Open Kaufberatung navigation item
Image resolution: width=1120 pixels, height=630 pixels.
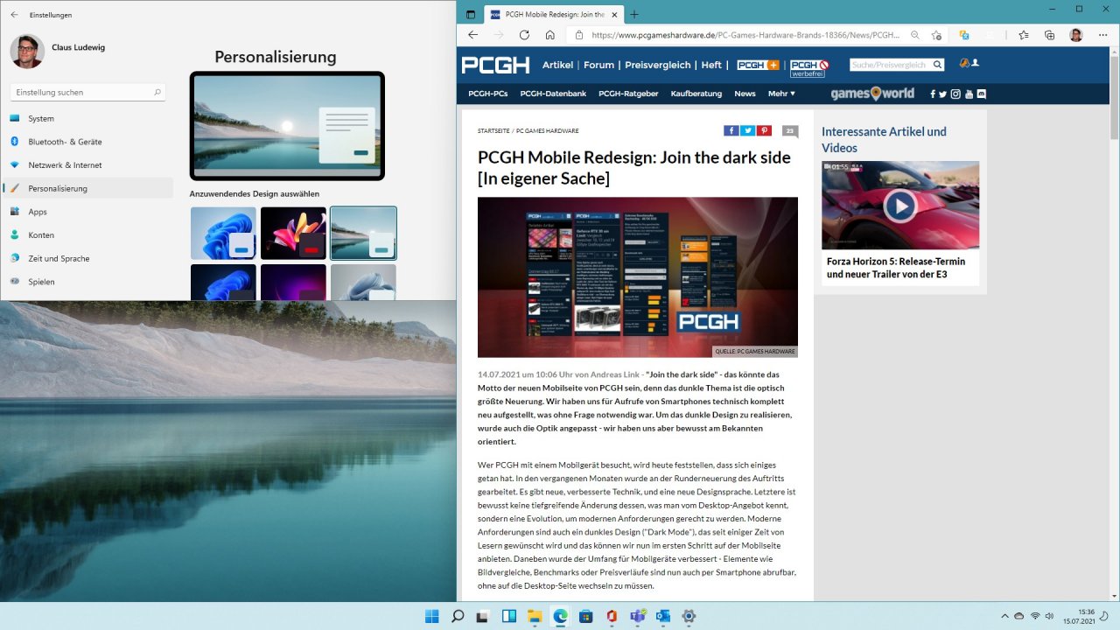696,93
